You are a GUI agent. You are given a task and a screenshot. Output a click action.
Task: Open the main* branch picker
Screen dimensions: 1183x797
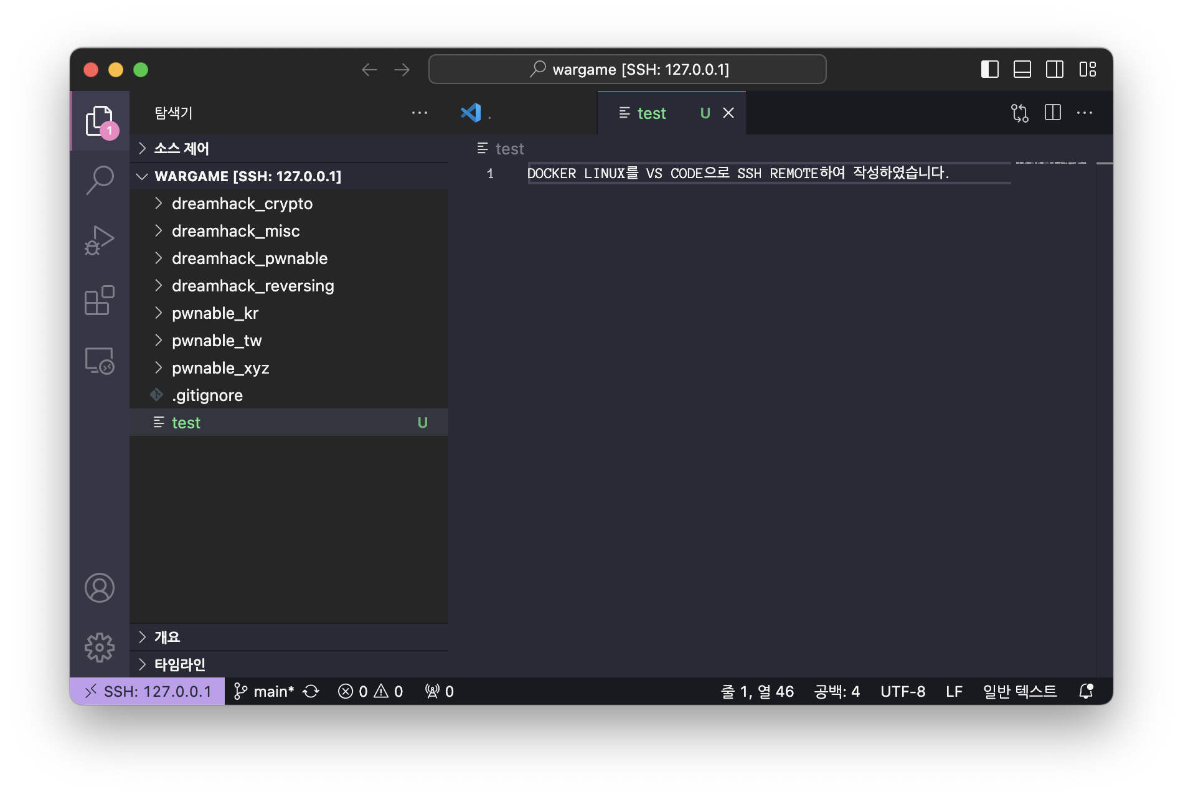(264, 691)
